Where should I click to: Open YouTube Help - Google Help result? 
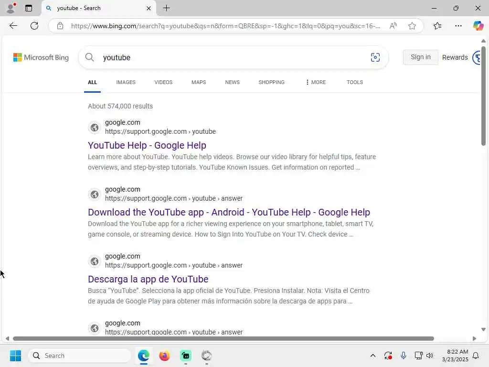[147, 145]
